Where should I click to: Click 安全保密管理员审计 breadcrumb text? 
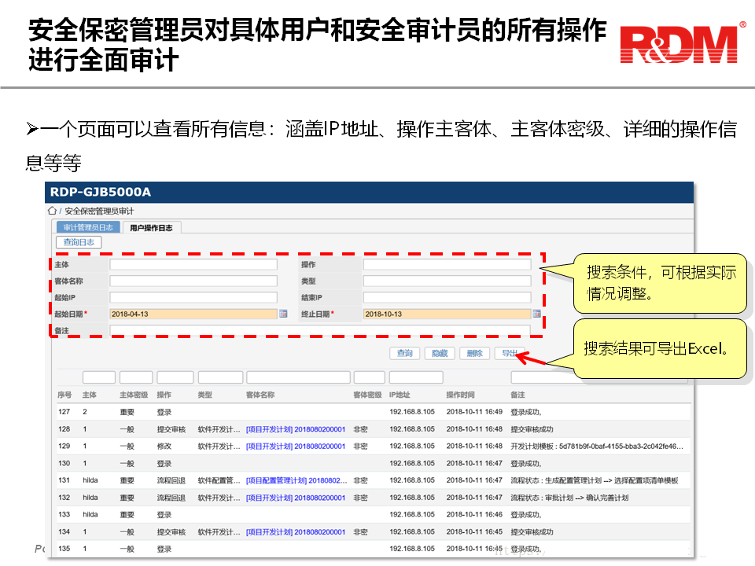point(99,211)
